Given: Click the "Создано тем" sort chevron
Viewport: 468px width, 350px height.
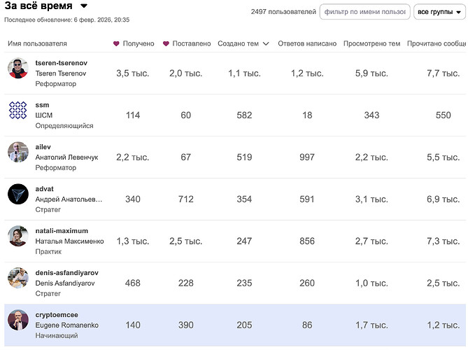Looking at the screenshot, I should pyautogui.click(x=266, y=44).
